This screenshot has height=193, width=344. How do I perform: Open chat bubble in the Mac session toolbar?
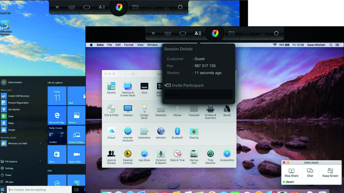pyautogui.click(x=183, y=34)
